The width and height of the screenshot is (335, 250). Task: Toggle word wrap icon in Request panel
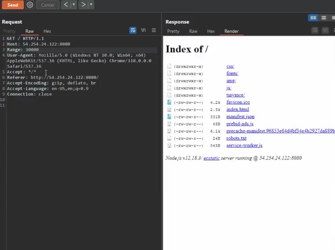point(133,30)
